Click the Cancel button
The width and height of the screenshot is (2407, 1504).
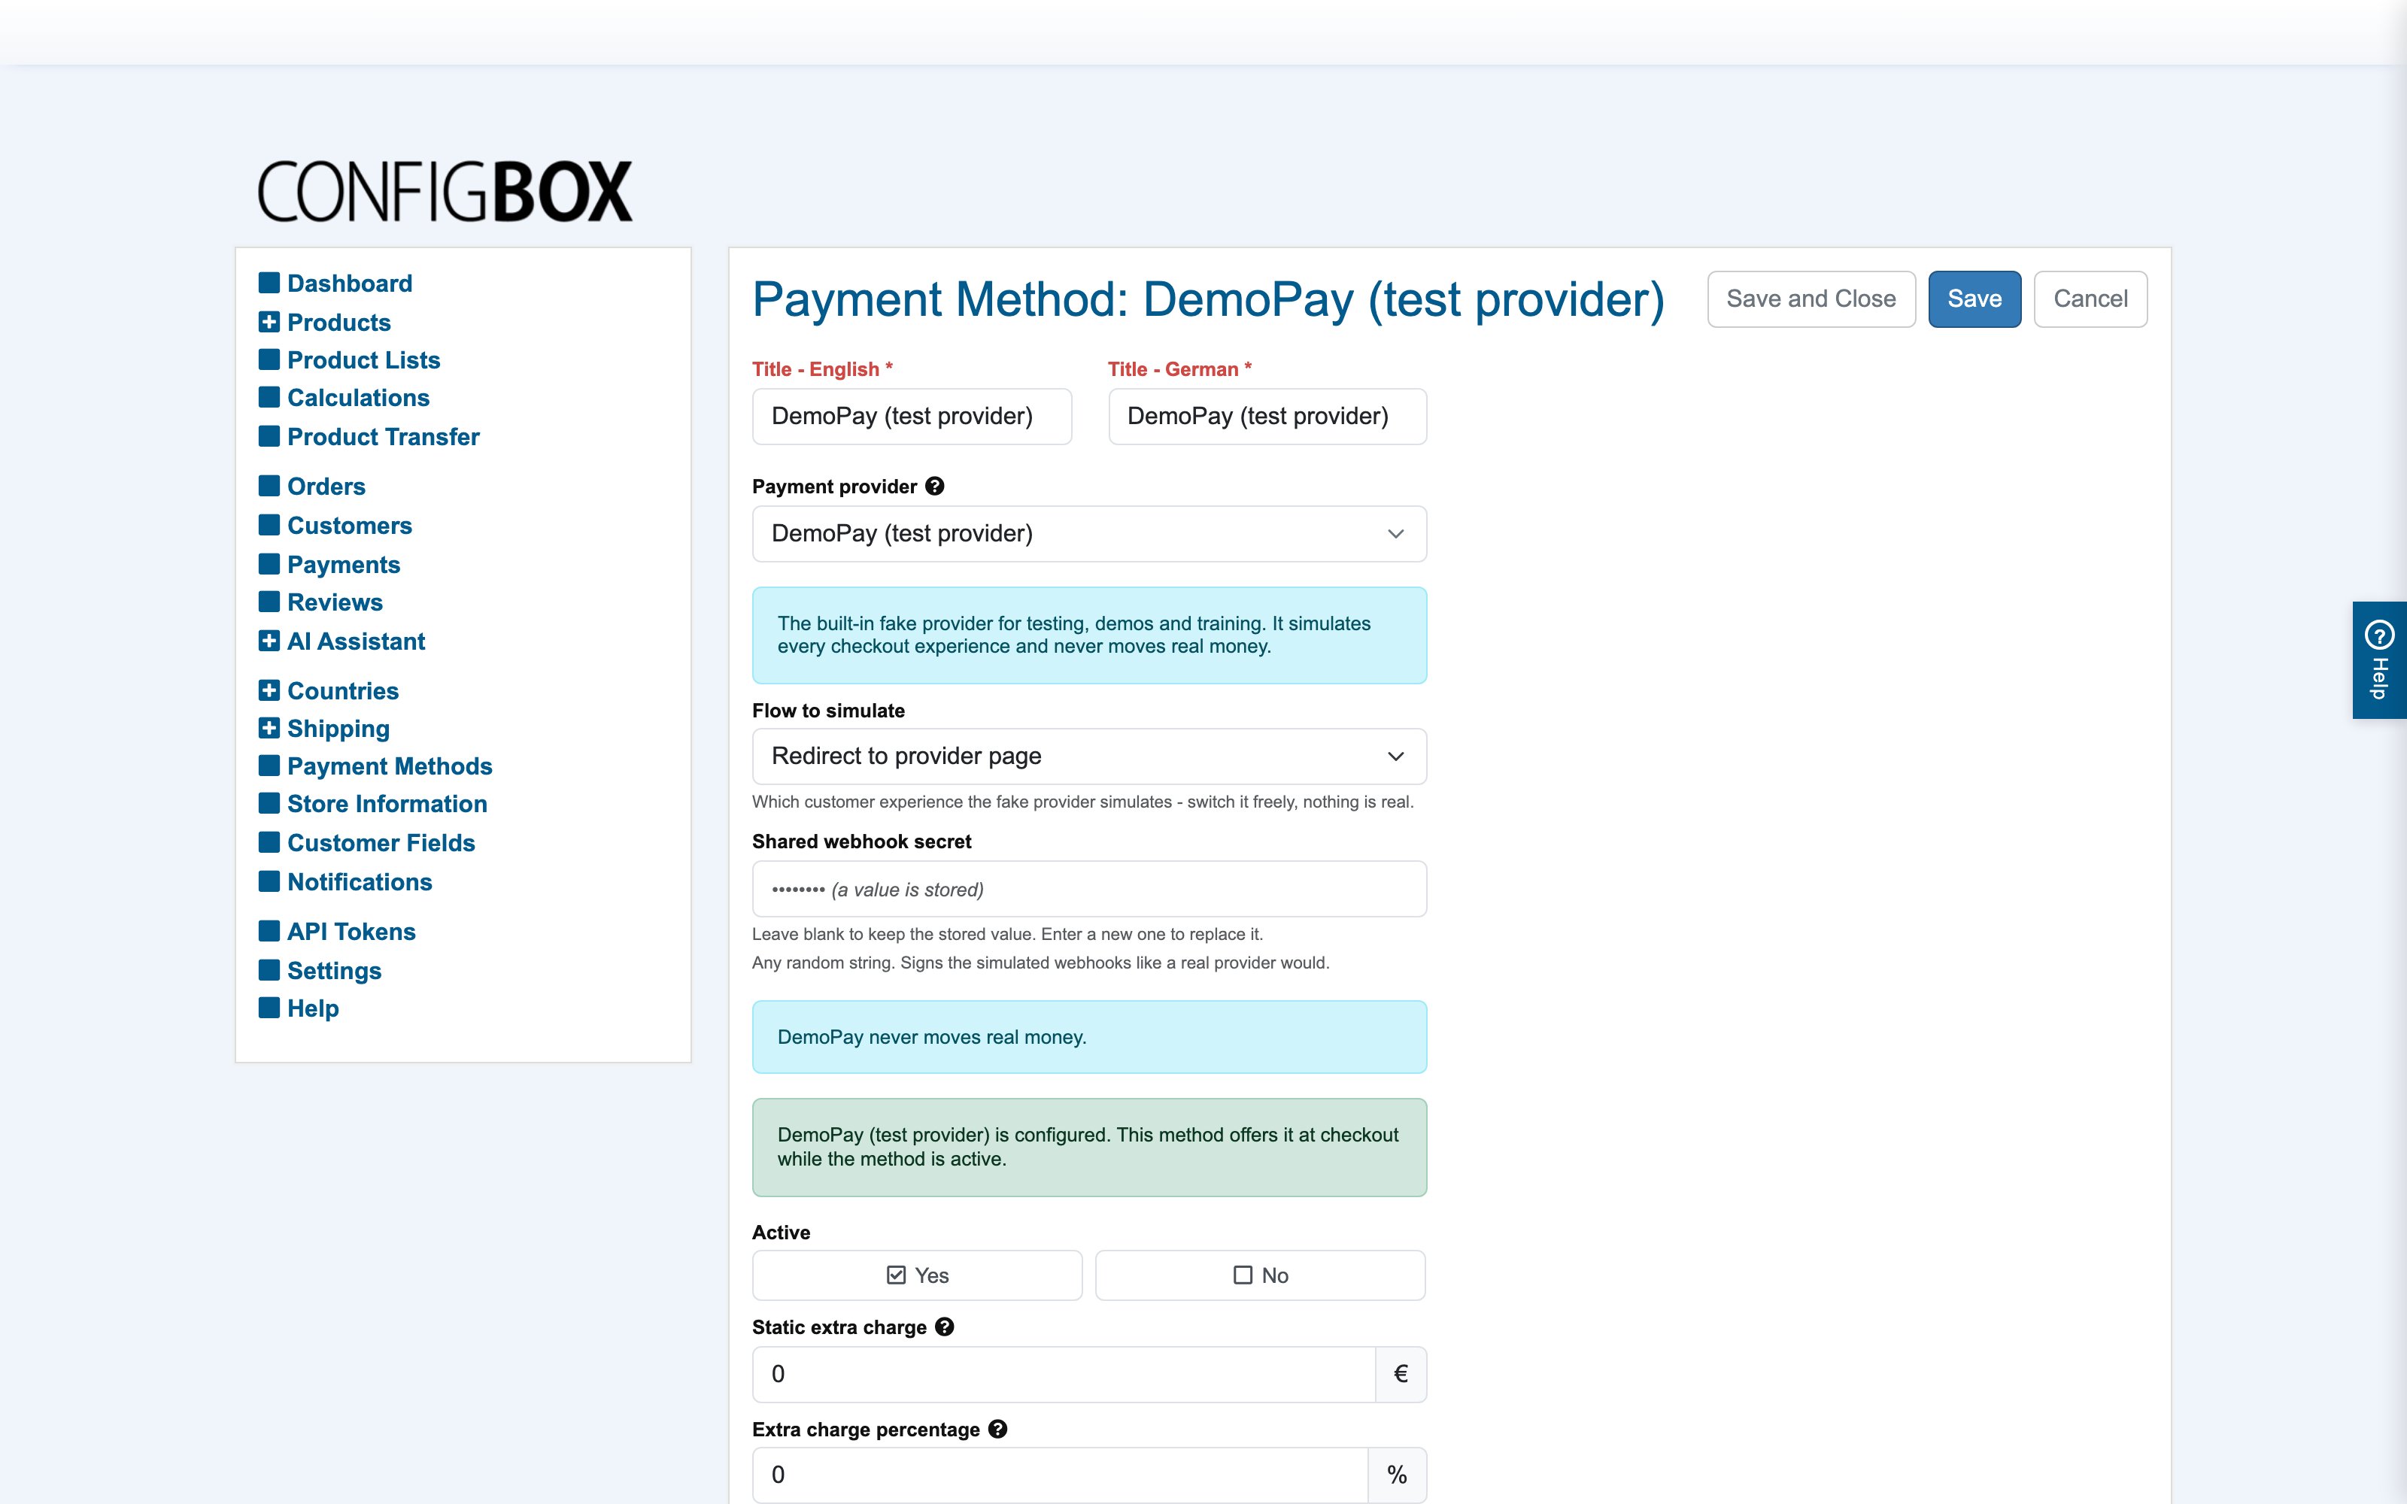pyautogui.click(x=2091, y=299)
